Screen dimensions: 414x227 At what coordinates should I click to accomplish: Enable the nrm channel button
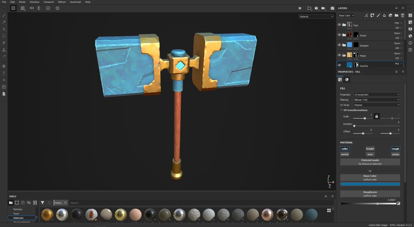[x=370, y=154]
